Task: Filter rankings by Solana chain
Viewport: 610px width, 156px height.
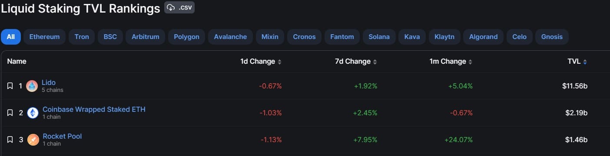Action: coord(379,37)
